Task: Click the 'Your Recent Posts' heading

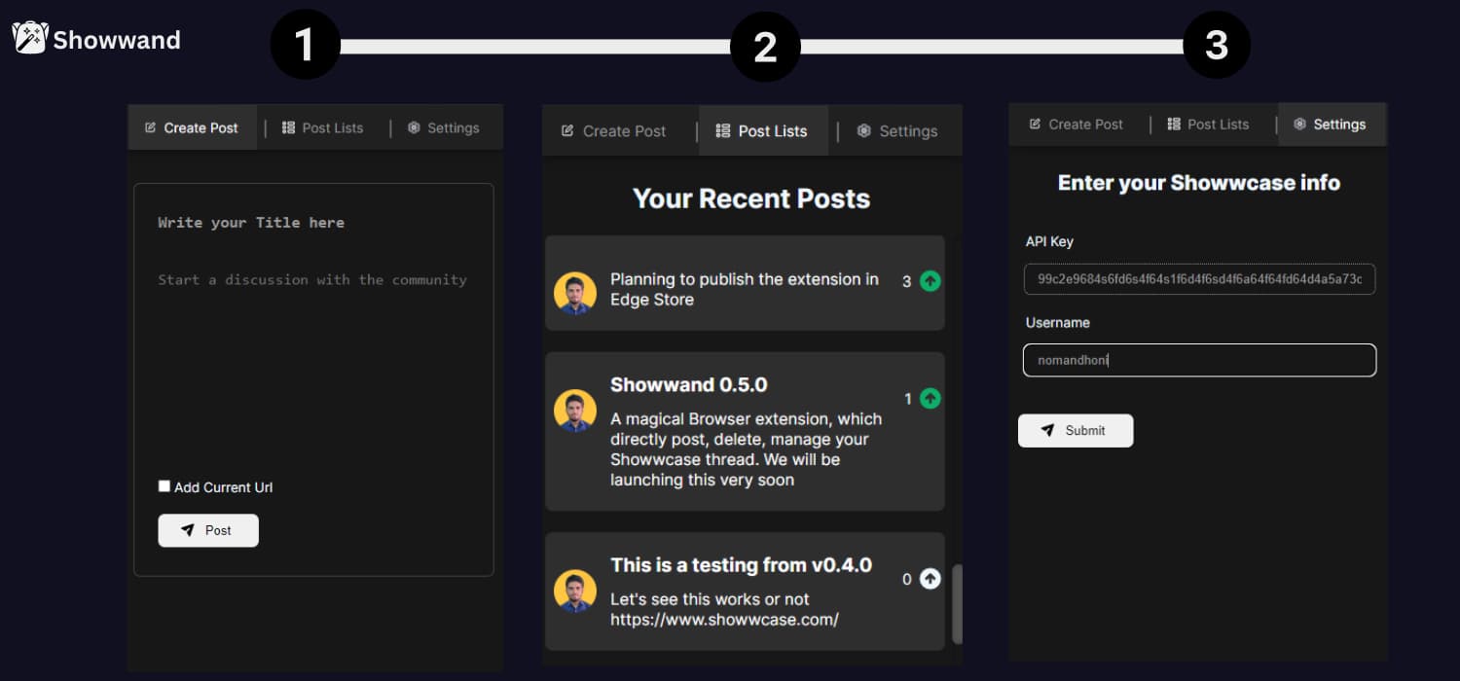Action: click(751, 198)
